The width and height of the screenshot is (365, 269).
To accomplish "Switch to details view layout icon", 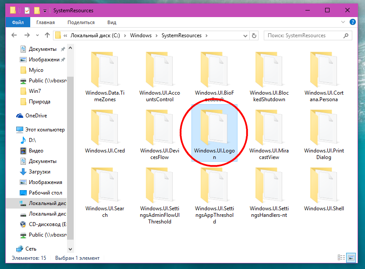I will pos(341,258).
